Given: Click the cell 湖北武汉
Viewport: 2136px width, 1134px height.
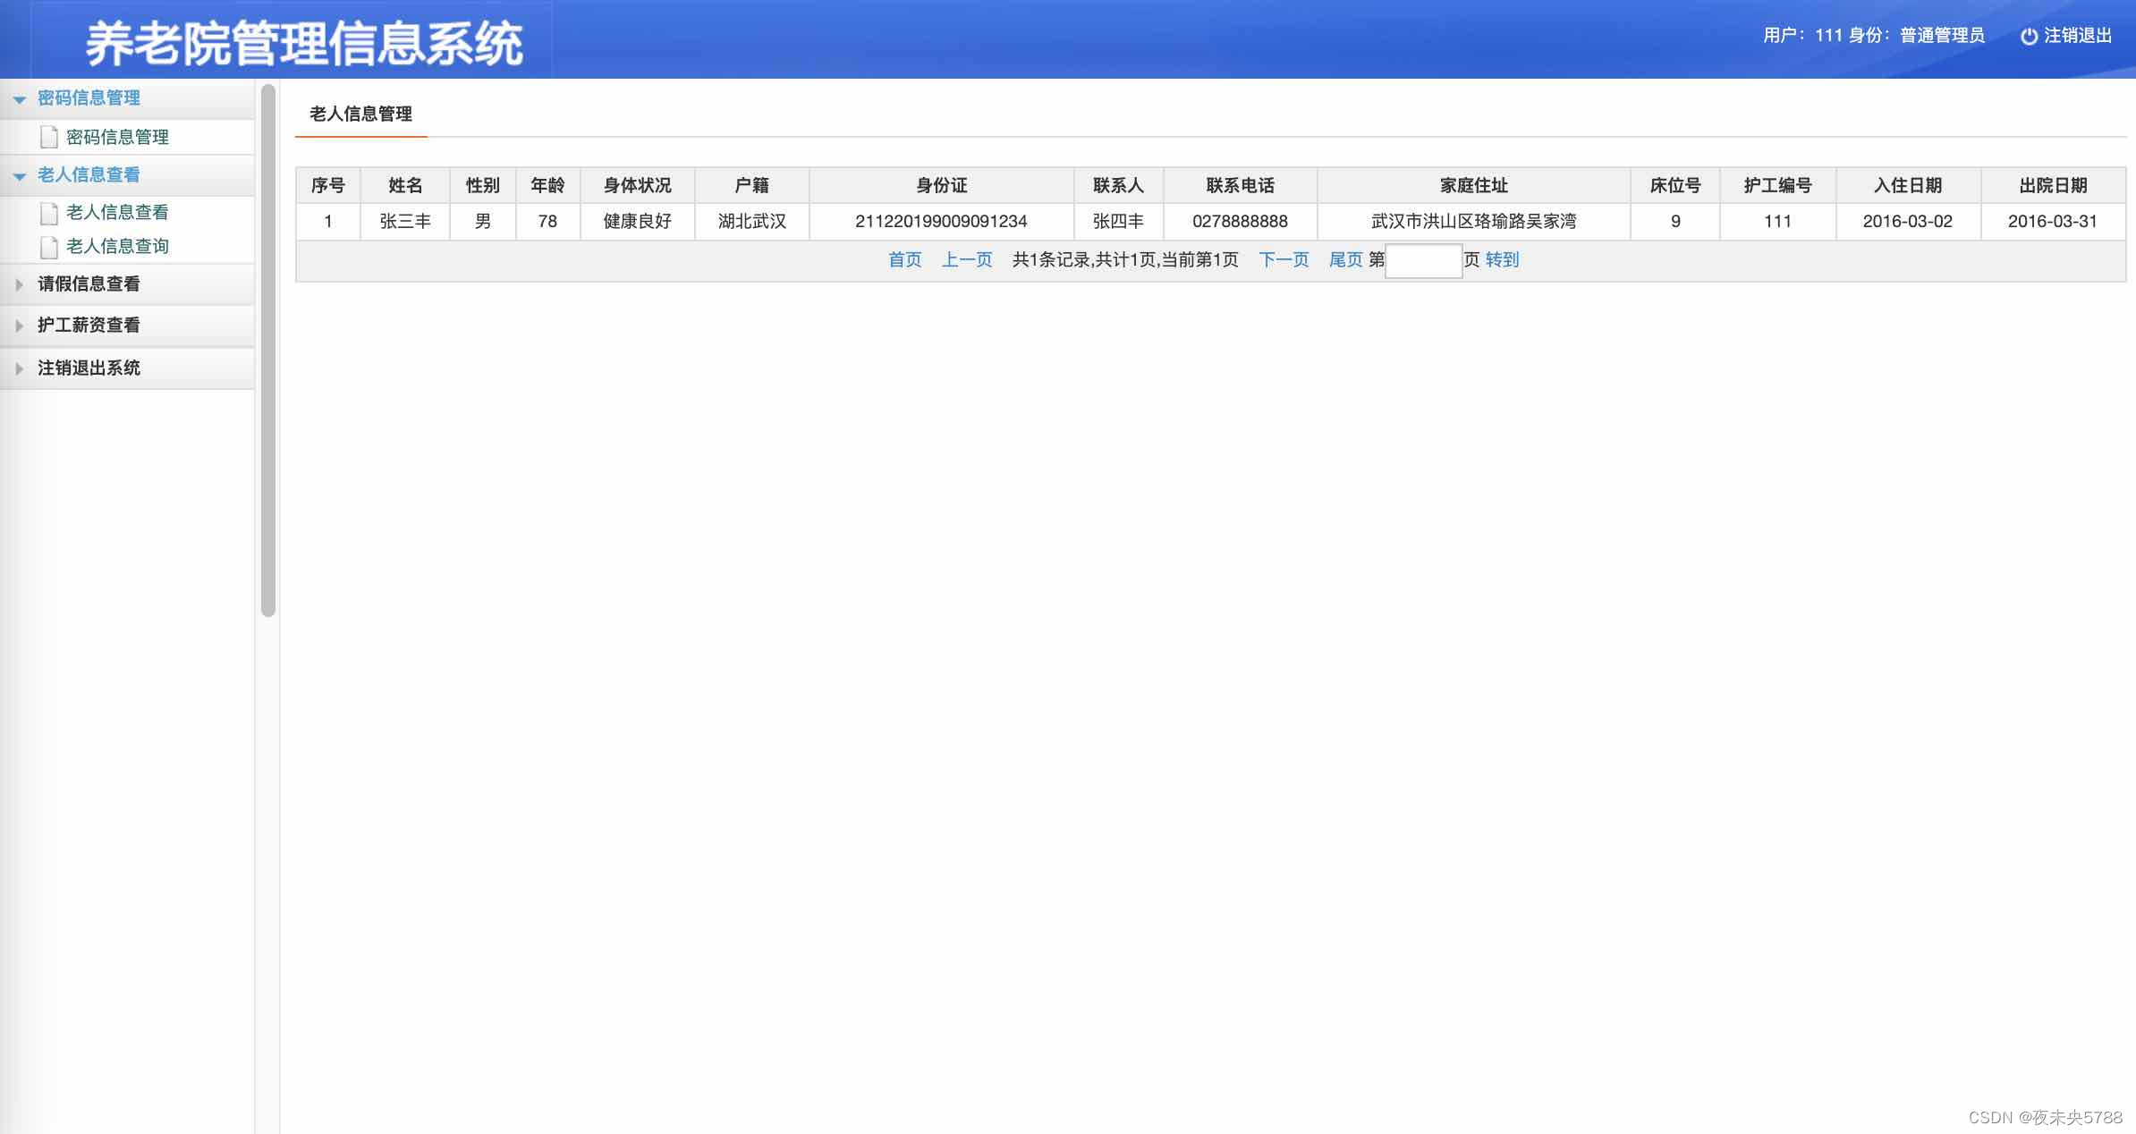Looking at the screenshot, I should point(752,221).
